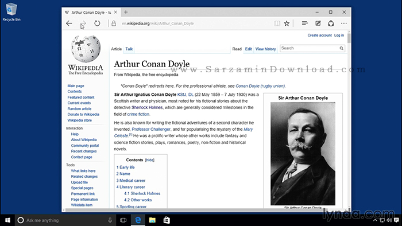402x226 pixels.
Task: Select the Read tab
Action: coord(237,49)
